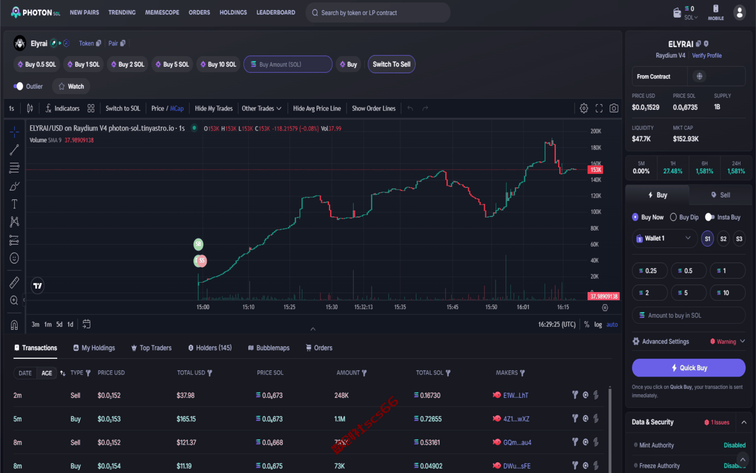Toggle logarithmic scale on chart

[x=598, y=325]
